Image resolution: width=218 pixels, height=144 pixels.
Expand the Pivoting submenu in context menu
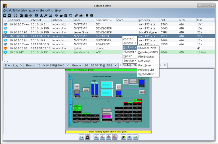click(129, 52)
